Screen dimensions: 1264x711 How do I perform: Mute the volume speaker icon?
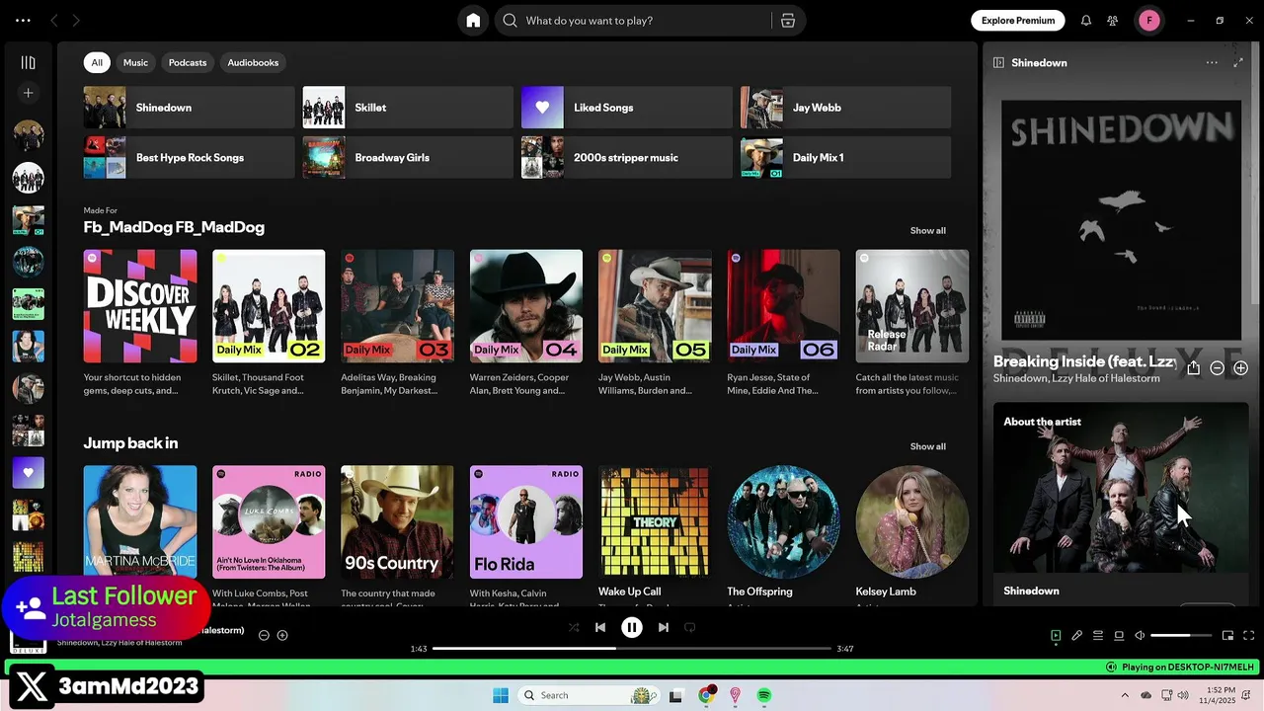1140,636
